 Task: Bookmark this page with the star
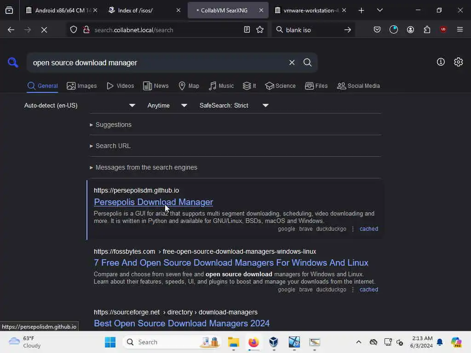tap(260, 30)
